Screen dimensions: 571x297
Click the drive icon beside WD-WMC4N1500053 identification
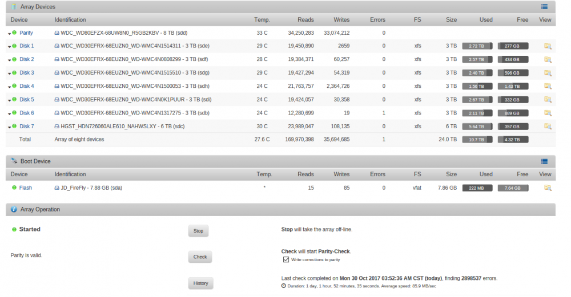(57, 86)
